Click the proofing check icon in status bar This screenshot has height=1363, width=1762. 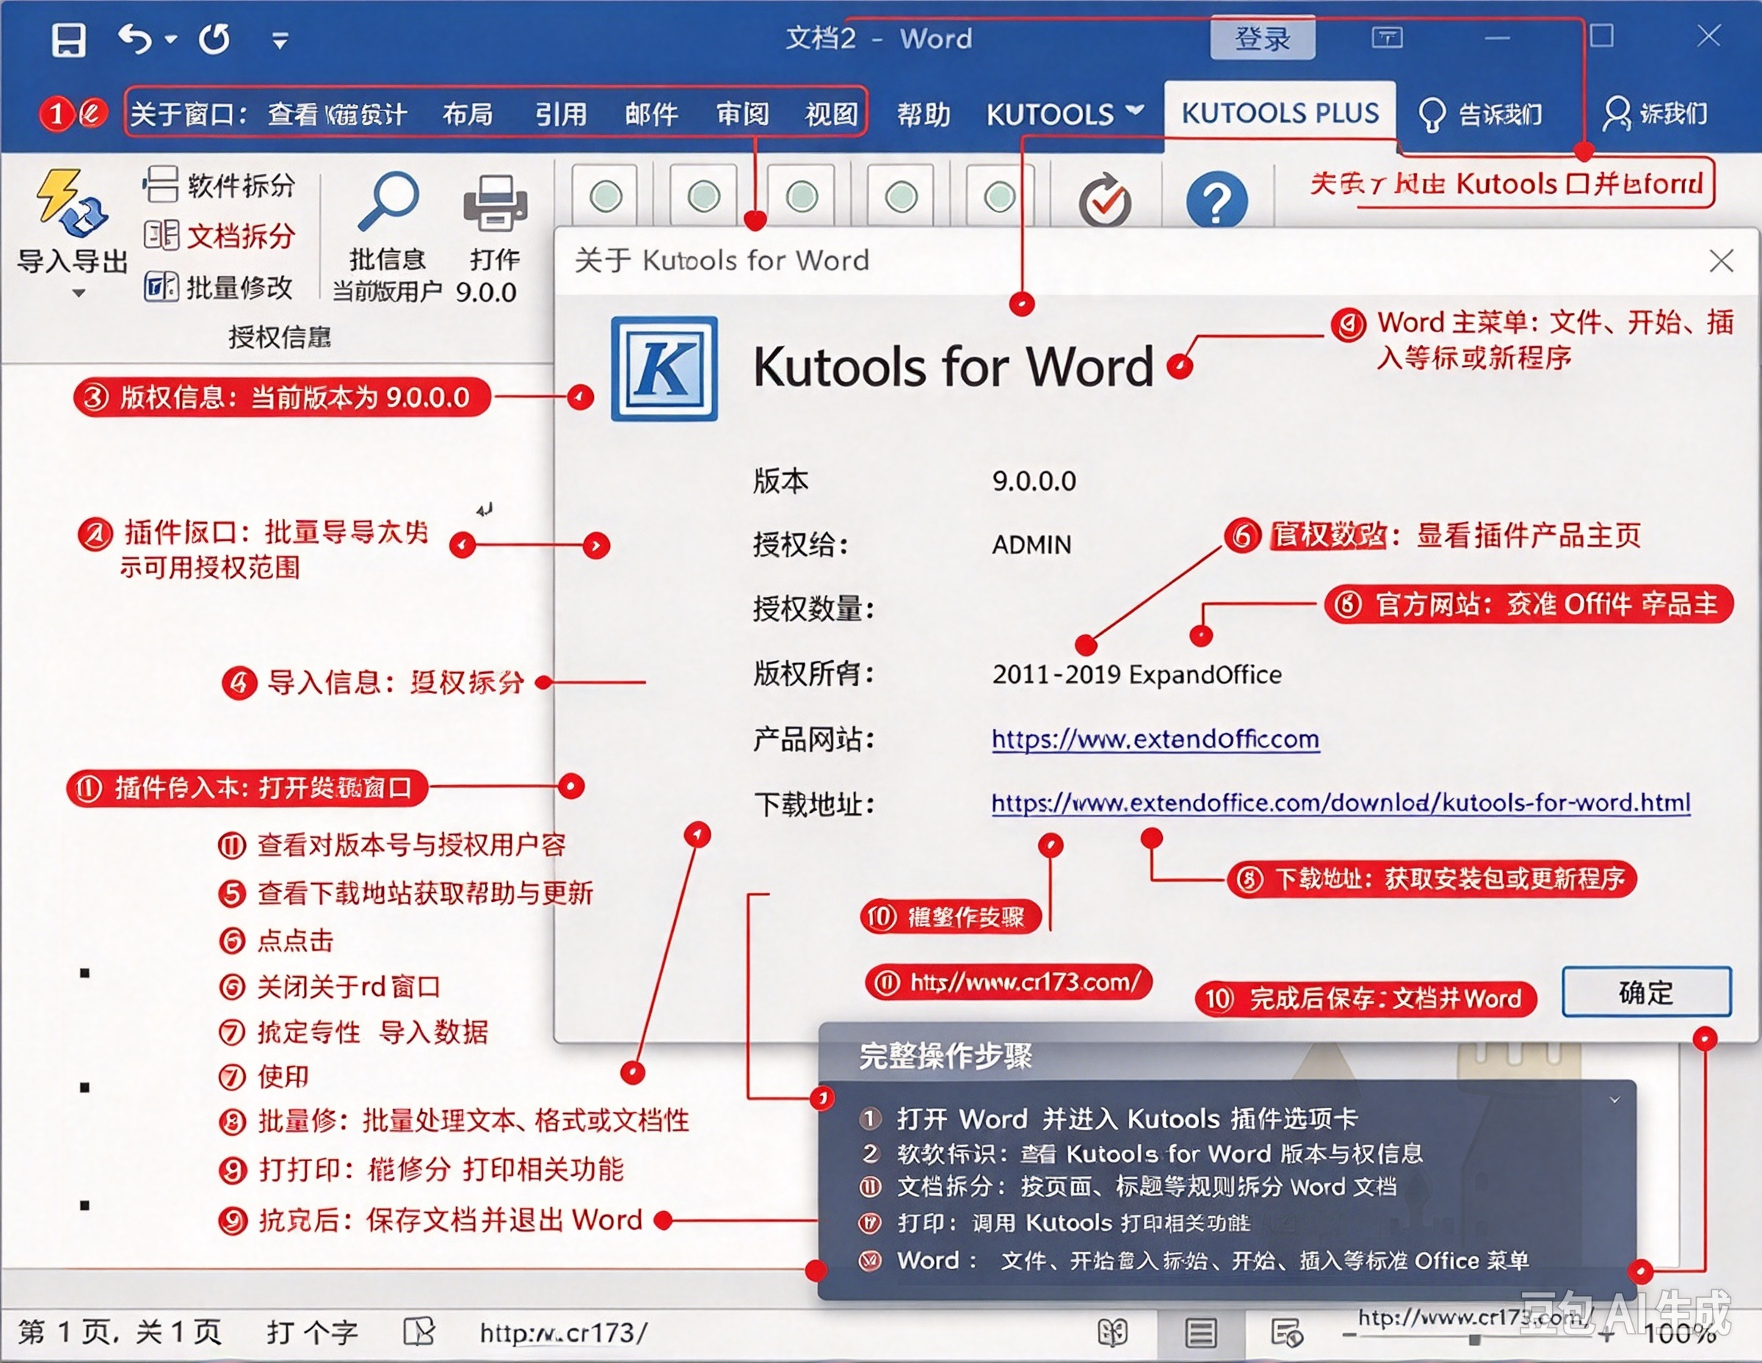click(x=418, y=1331)
